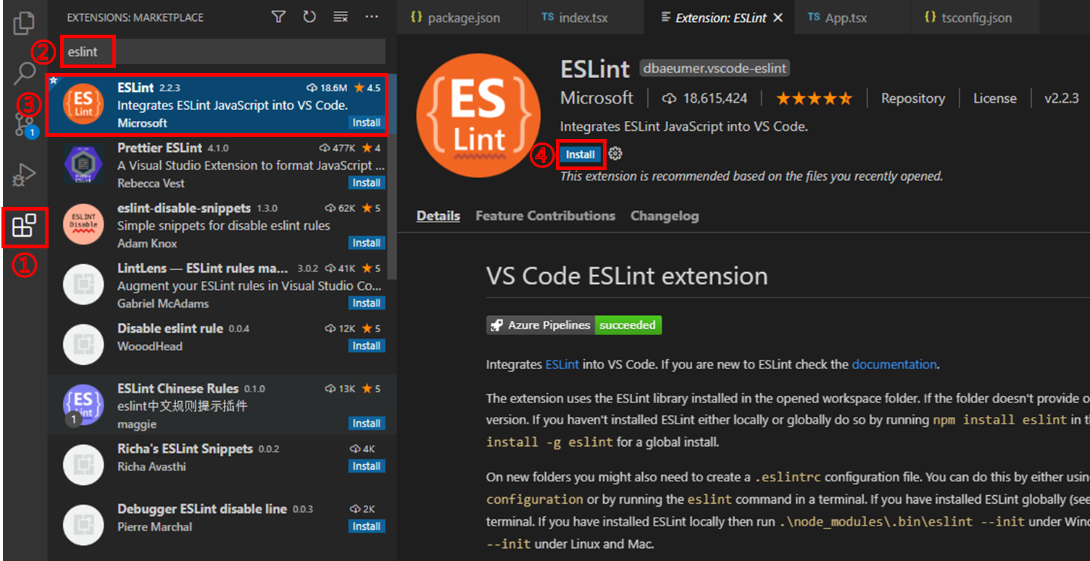The height and width of the screenshot is (561, 1090).
Task: Click the dbaeumer.vscode-eslint identifier badge
Action: tap(715, 69)
